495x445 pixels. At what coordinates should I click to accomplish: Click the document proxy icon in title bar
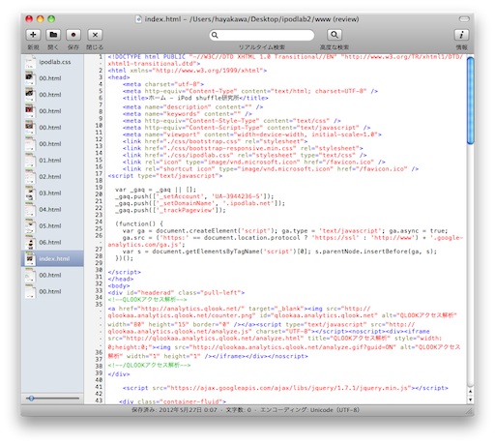[x=138, y=19]
